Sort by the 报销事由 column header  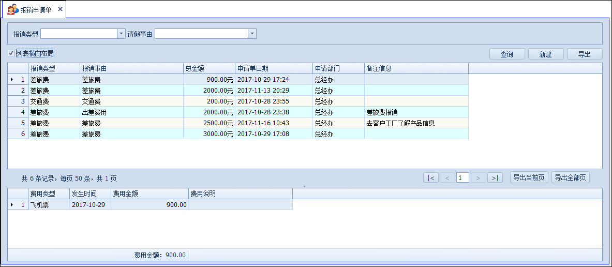pyautogui.click(x=131, y=68)
